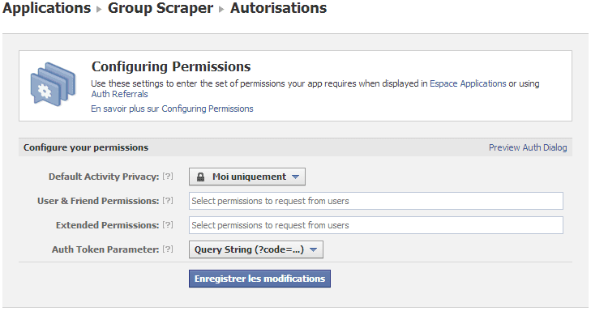Go to Applications breadcrumb
The height and width of the screenshot is (311, 591).
[x=47, y=8]
